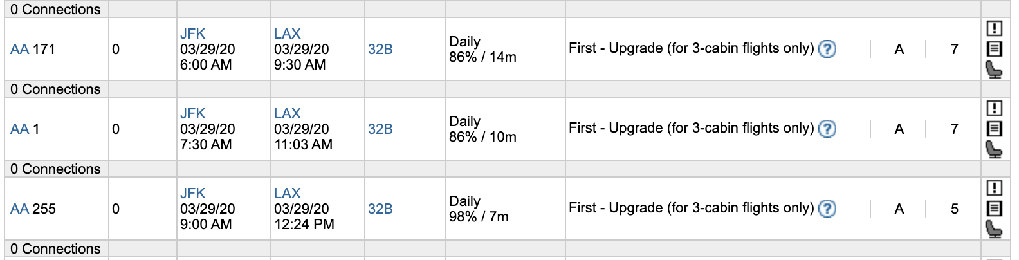Click LAX arrival link for the 9:30 AM flight
The width and height of the screenshot is (1019, 260).
[x=287, y=33]
